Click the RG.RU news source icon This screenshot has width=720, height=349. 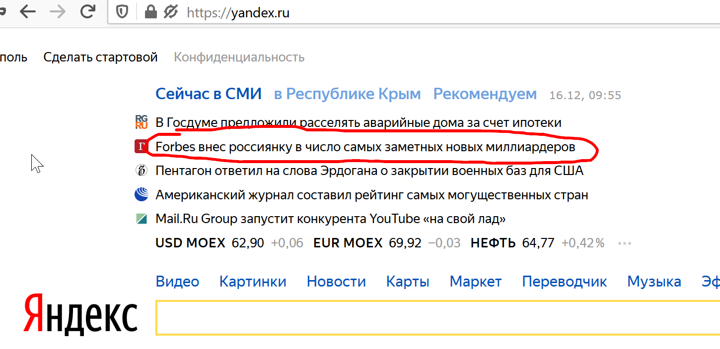click(x=142, y=122)
